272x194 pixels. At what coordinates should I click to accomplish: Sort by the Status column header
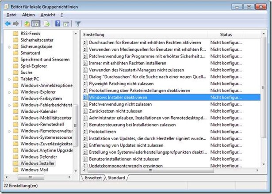tap(226, 34)
